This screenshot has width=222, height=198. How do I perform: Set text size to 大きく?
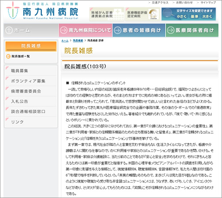(207, 16)
